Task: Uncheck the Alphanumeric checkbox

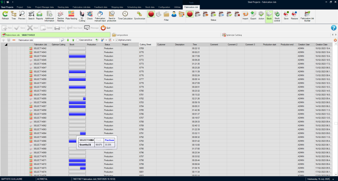Action: point(117,40)
